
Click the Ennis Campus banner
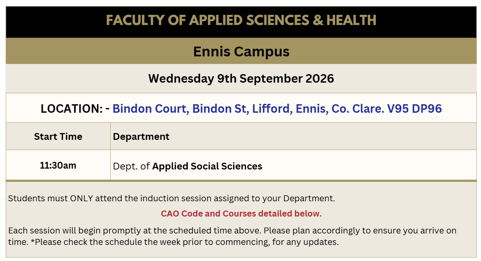(x=241, y=51)
